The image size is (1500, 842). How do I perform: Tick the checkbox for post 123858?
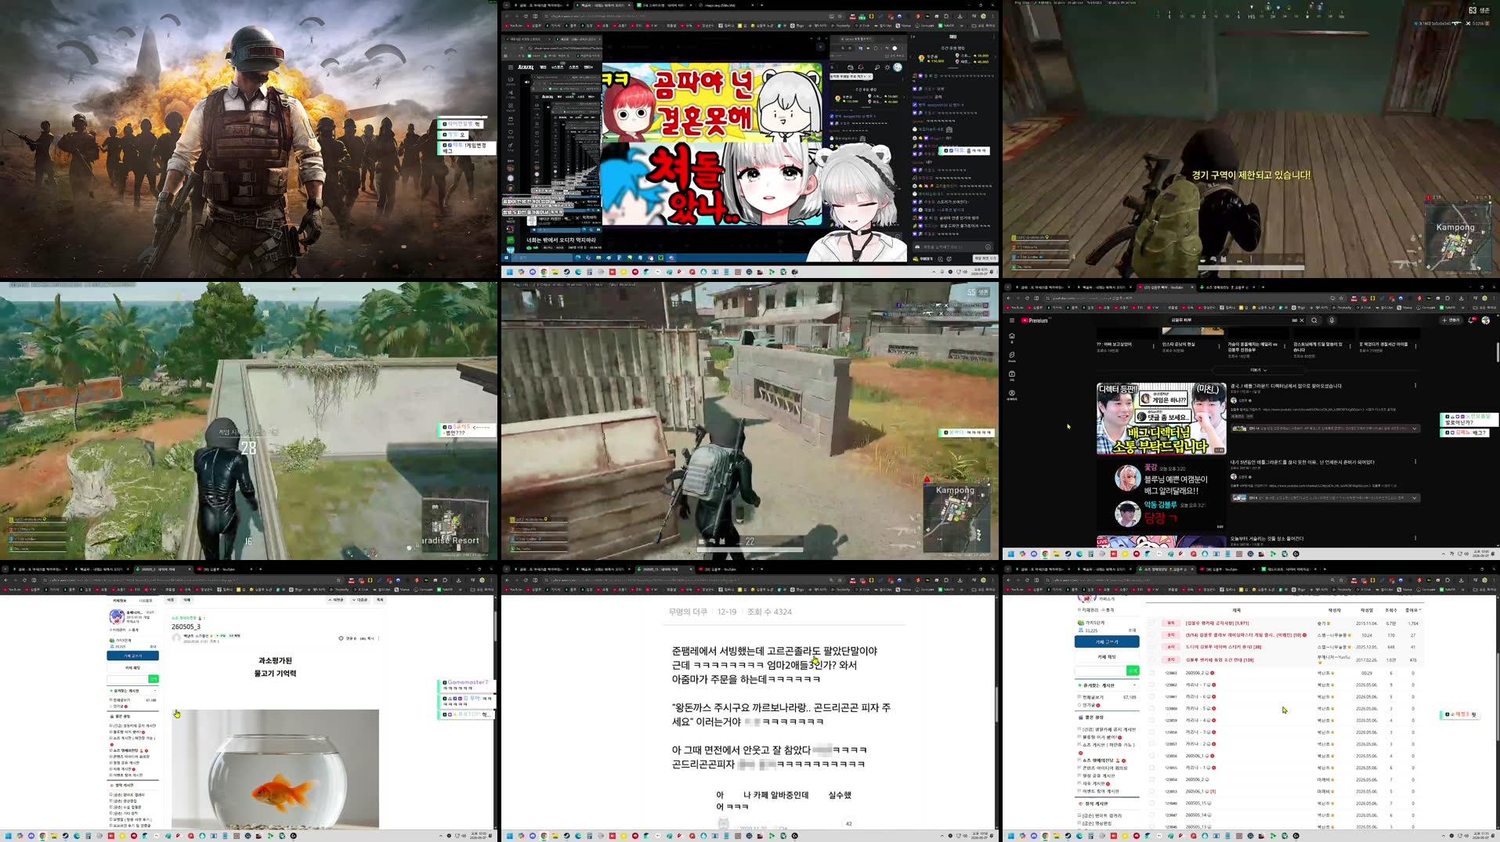[1151, 732]
